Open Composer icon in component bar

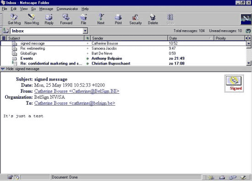(x=243, y=177)
